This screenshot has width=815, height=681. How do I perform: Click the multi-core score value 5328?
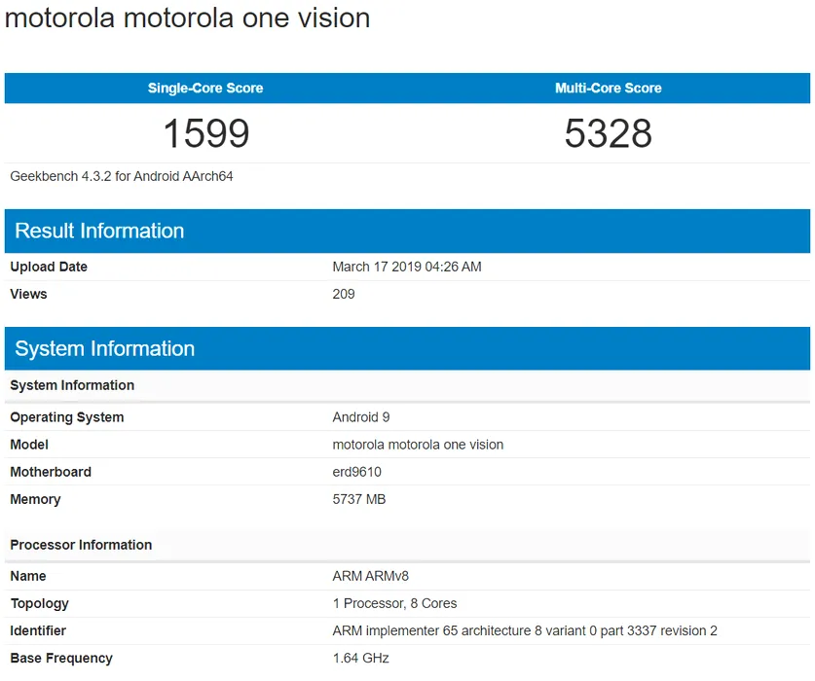coord(609,133)
